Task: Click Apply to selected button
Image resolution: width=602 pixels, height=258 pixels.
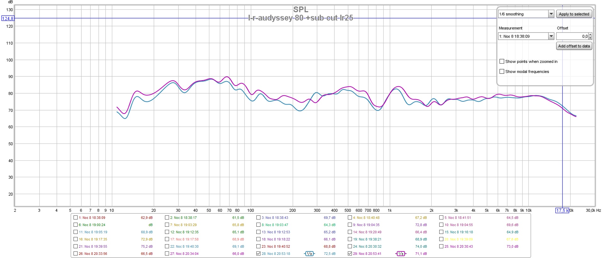Action: [x=574, y=14]
